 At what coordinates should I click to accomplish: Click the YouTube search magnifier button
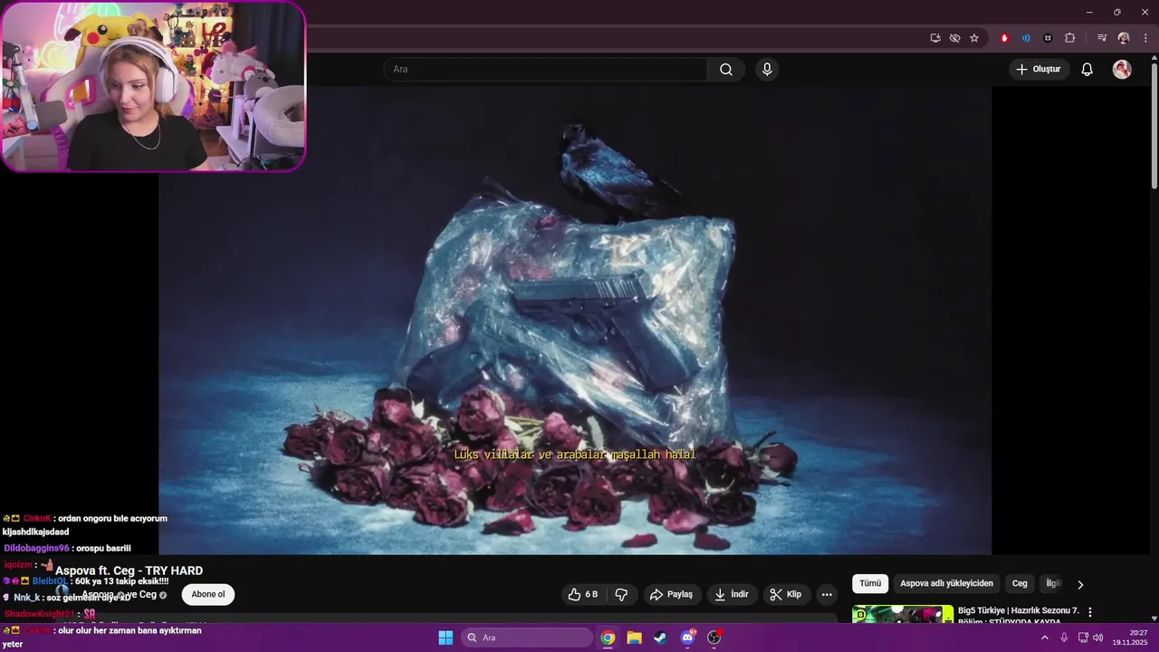click(726, 70)
